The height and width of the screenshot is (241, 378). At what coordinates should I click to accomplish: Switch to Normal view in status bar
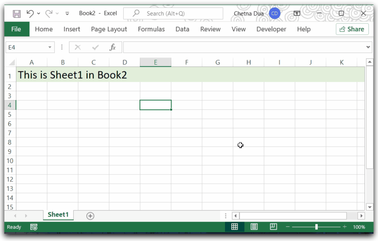(235, 227)
